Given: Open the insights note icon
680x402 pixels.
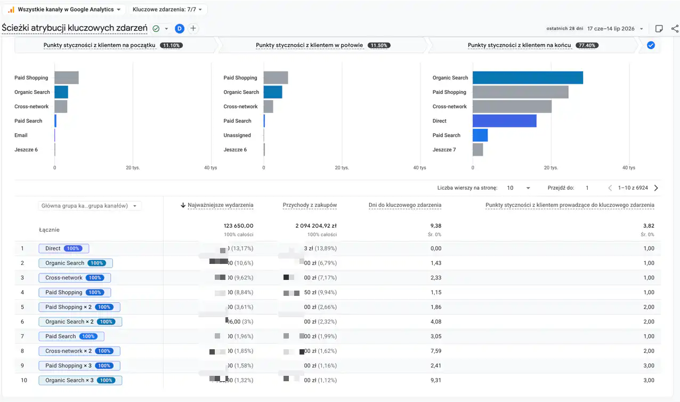Looking at the screenshot, I should [x=659, y=29].
